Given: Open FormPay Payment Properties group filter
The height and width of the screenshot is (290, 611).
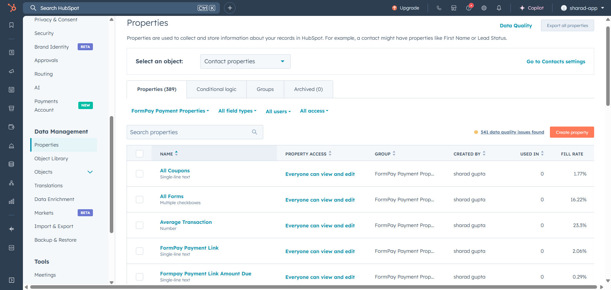Looking at the screenshot, I should pos(170,111).
